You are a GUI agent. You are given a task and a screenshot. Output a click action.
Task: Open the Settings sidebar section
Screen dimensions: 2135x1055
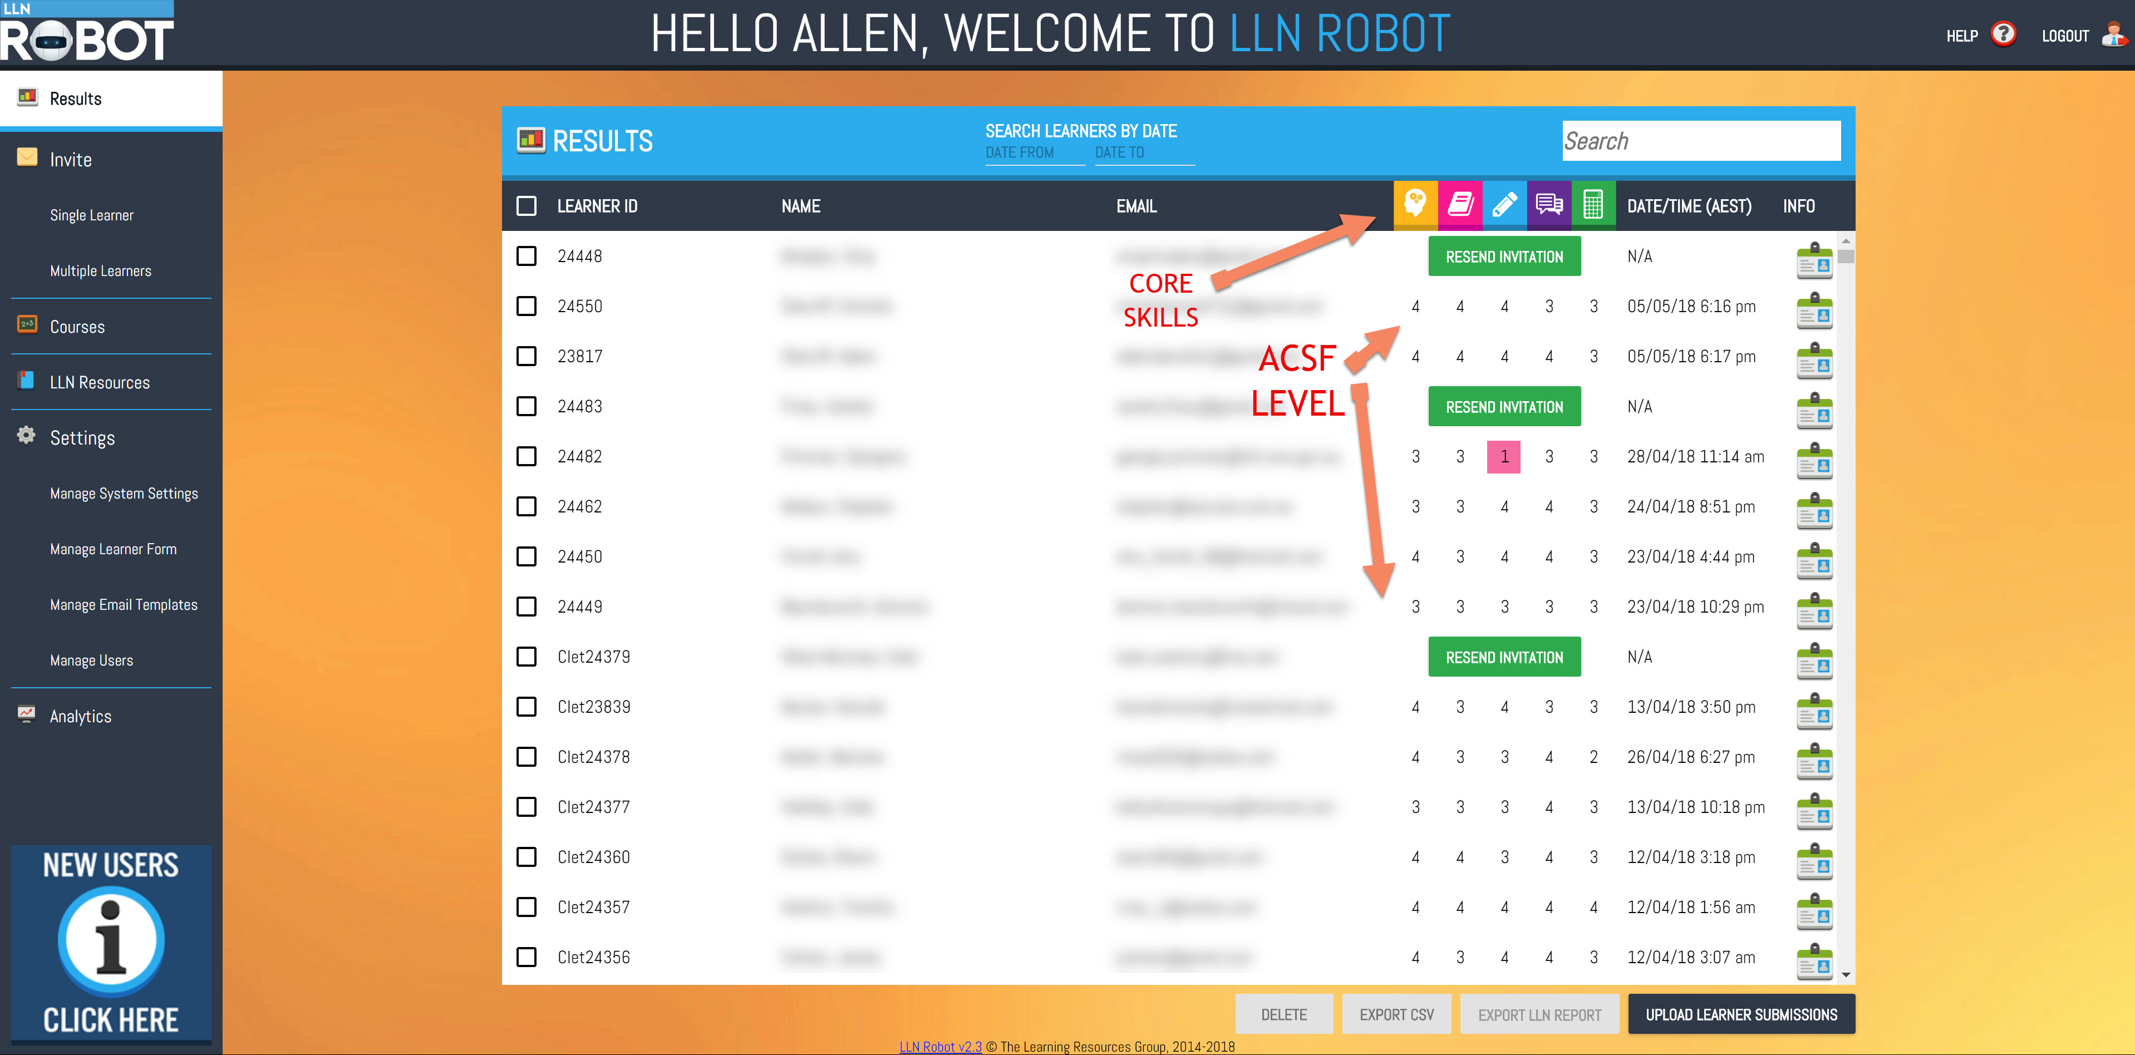111,437
